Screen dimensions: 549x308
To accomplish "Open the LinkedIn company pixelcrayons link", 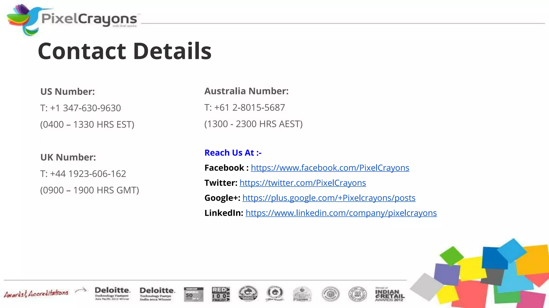I will click(341, 213).
